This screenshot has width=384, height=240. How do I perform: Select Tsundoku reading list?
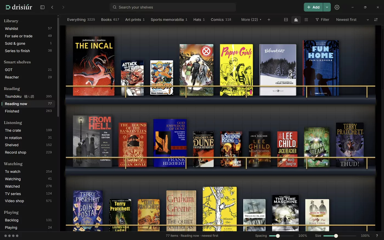28,97
